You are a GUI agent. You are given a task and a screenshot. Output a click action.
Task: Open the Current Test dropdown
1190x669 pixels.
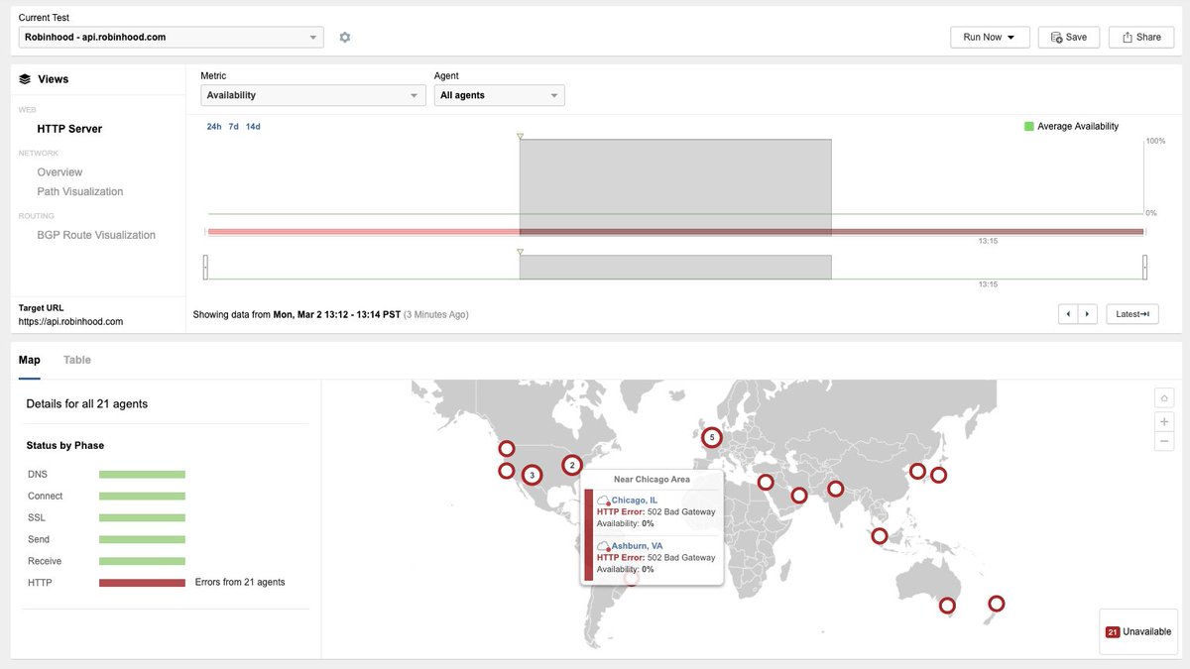[171, 37]
